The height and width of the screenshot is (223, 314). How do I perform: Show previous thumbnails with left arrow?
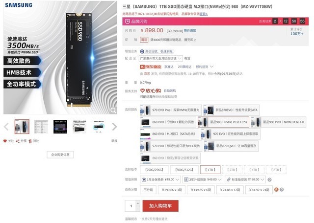(6, 127)
